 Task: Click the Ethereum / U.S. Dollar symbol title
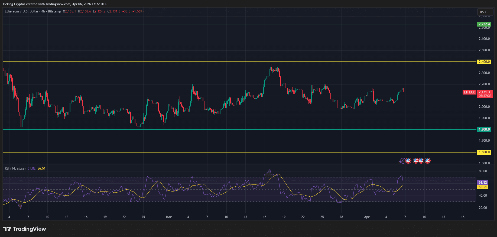[x=21, y=11]
